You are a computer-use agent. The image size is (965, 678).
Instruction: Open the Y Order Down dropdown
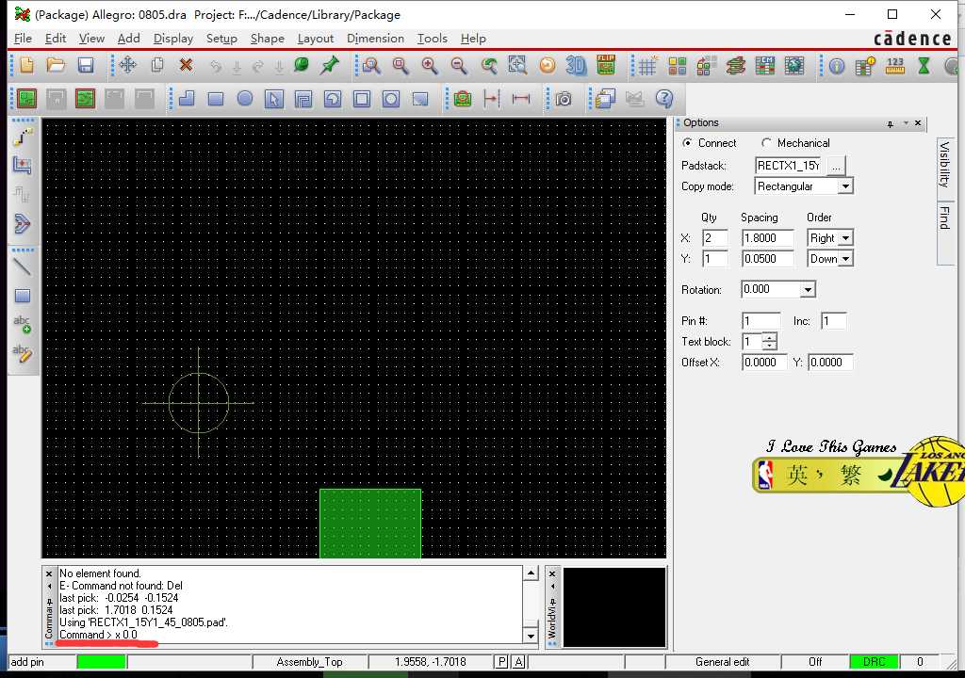tap(845, 259)
